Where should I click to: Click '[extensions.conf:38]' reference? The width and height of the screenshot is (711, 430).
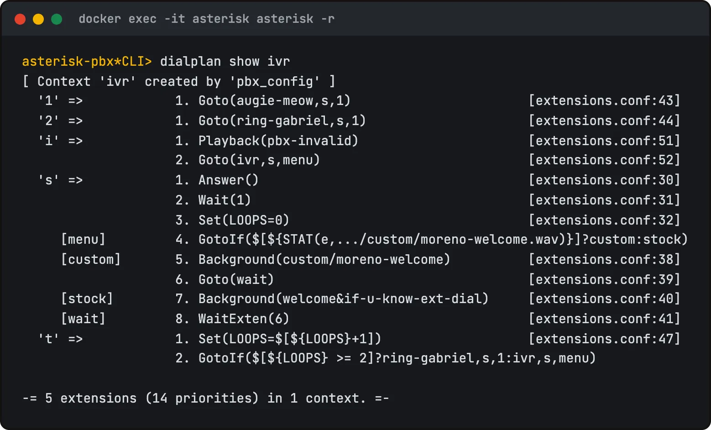(x=604, y=260)
